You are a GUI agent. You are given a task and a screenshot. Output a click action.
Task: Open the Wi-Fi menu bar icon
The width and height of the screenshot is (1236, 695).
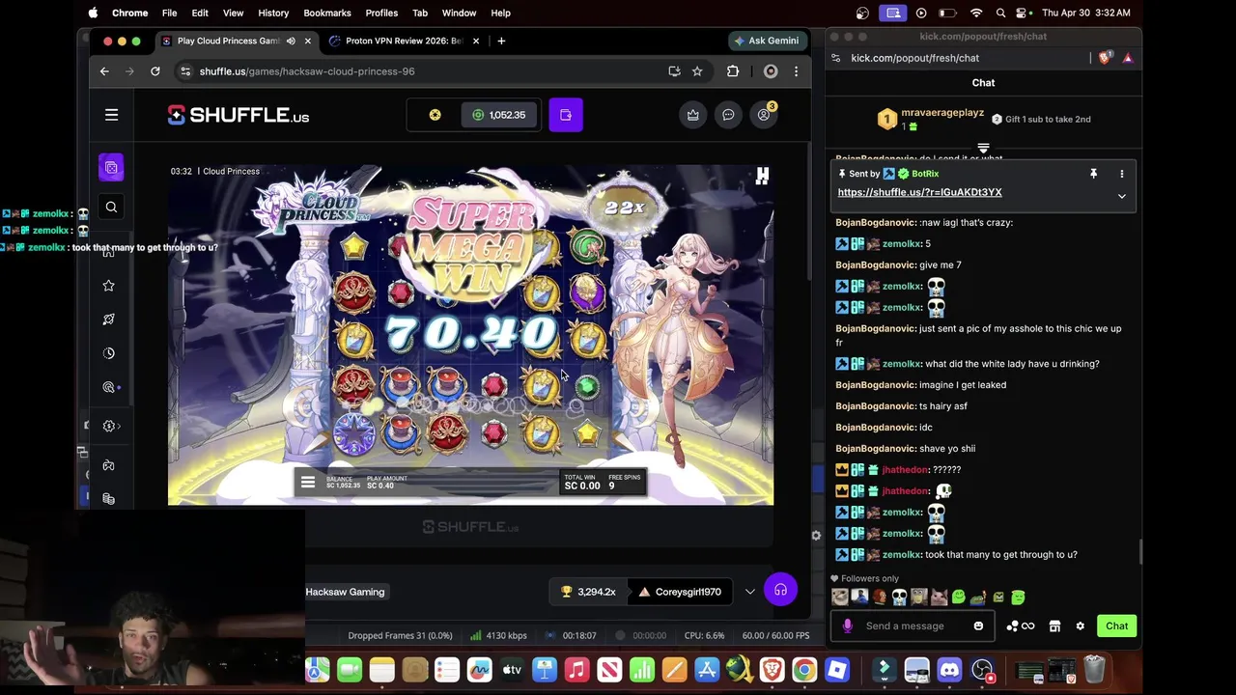tap(976, 13)
